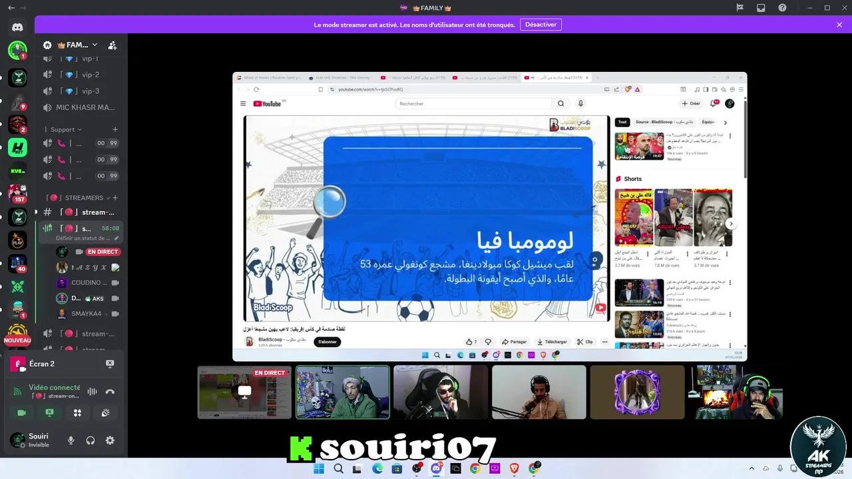The image size is (852, 479).
Task: Show next YouTube filter chips arrow
Action: point(725,122)
